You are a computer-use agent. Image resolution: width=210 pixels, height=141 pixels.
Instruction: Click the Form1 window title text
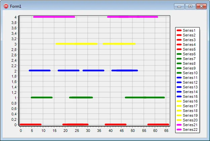(16, 6)
